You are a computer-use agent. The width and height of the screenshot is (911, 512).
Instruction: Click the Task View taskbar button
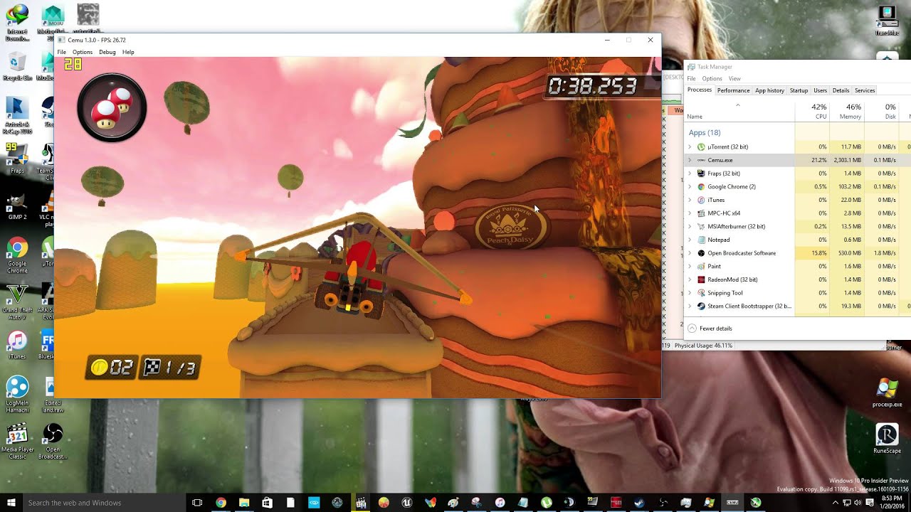pyautogui.click(x=197, y=502)
